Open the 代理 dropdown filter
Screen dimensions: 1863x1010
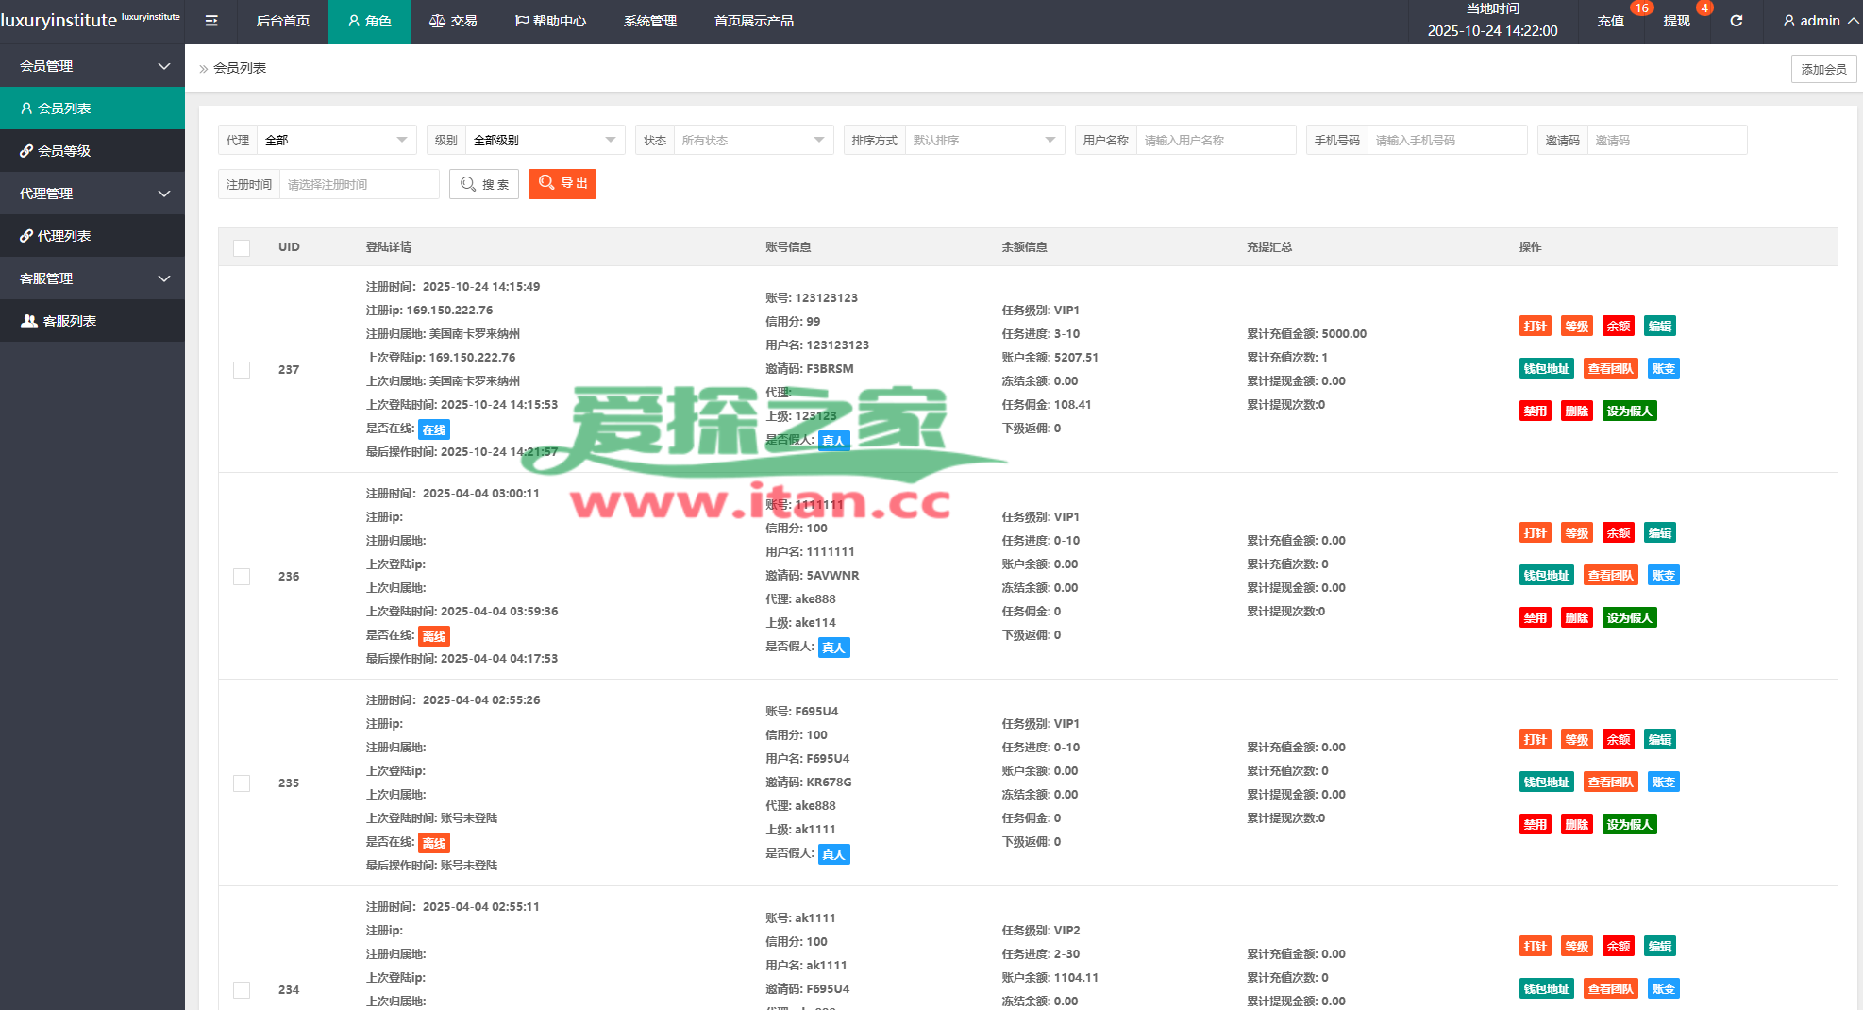[337, 141]
